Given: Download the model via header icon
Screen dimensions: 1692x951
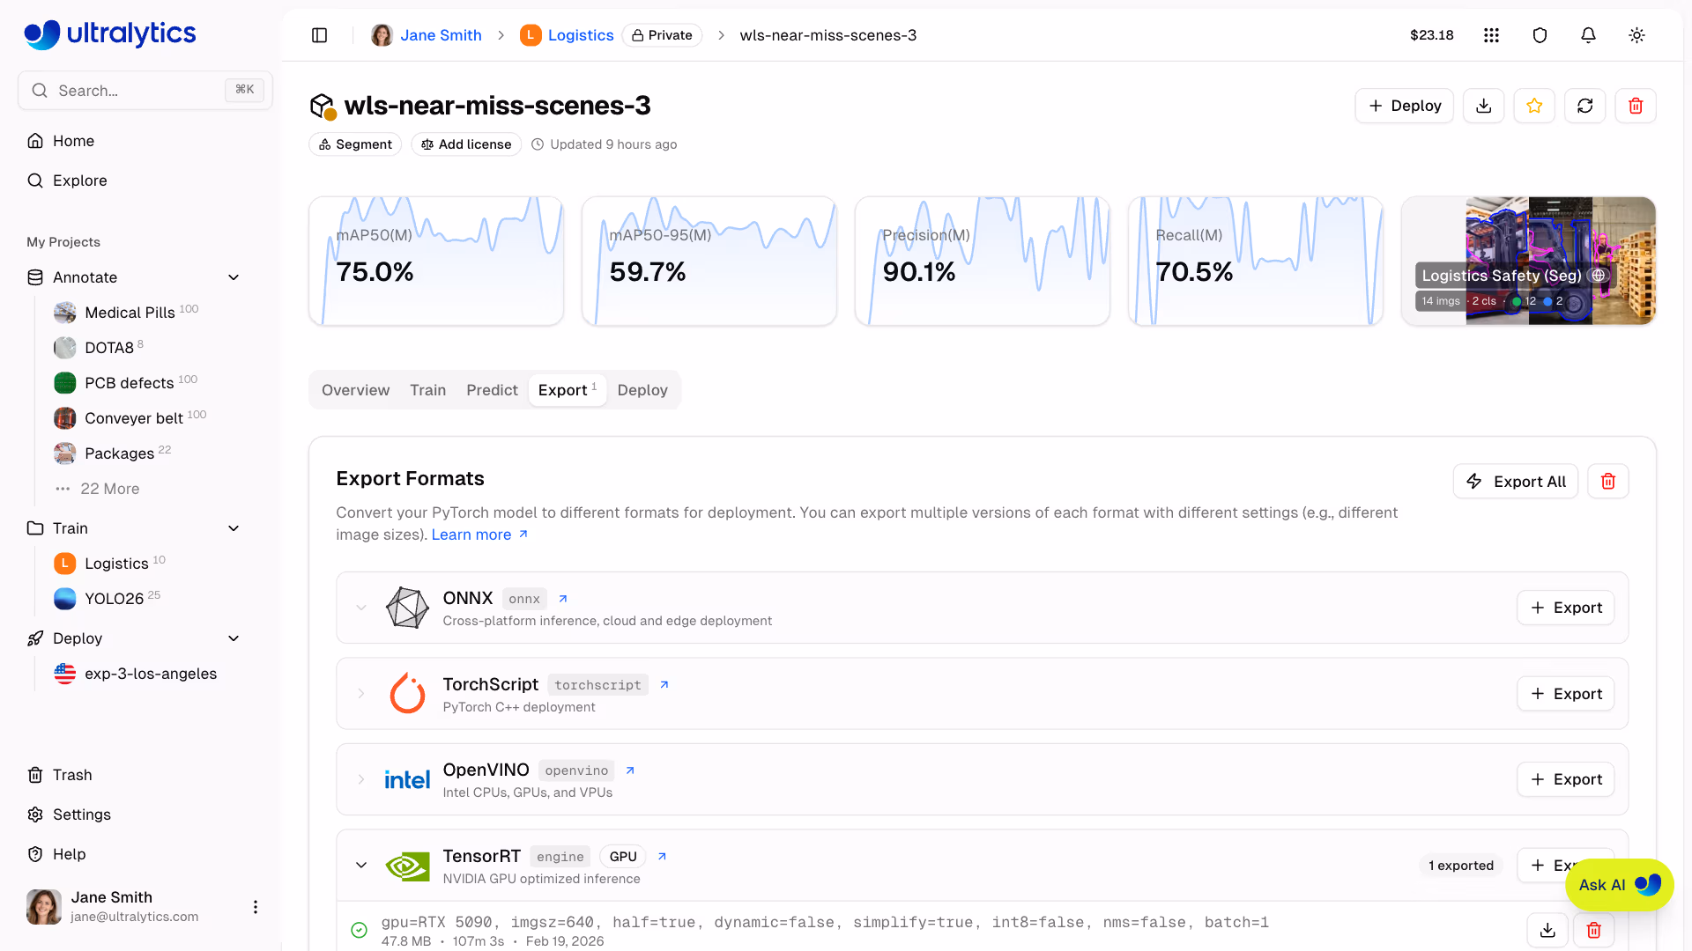Looking at the screenshot, I should point(1484,106).
